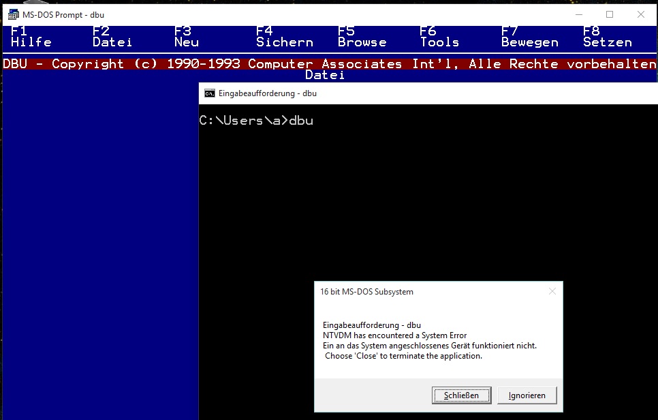Click Ignorieren to ignore the NTVDM error
The width and height of the screenshot is (658, 420).
pyautogui.click(x=527, y=395)
